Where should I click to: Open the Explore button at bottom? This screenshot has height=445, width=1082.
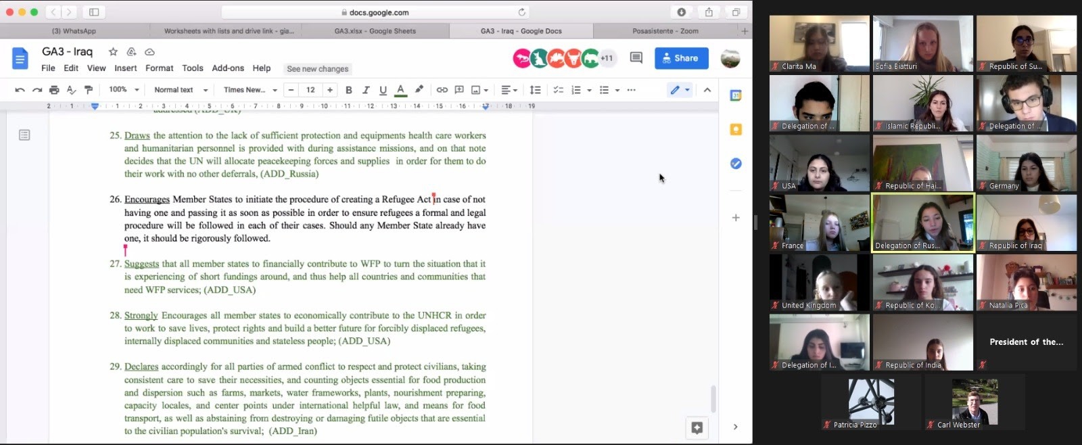(697, 427)
